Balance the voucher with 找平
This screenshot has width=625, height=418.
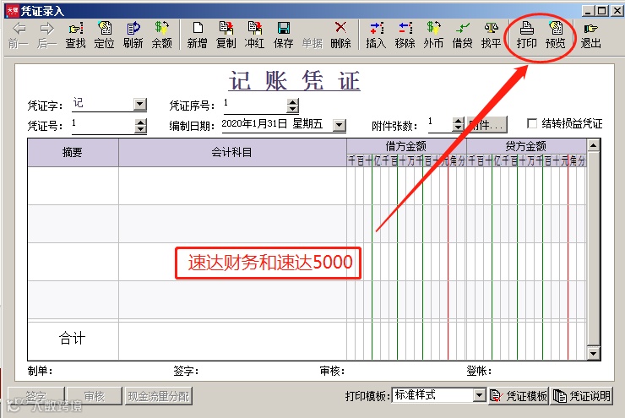click(x=491, y=35)
